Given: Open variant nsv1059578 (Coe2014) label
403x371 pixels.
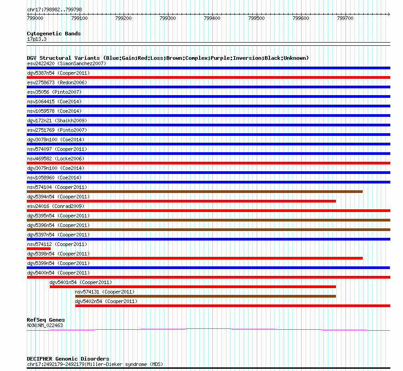Looking at the screenshot, I should tap(54, 111).
